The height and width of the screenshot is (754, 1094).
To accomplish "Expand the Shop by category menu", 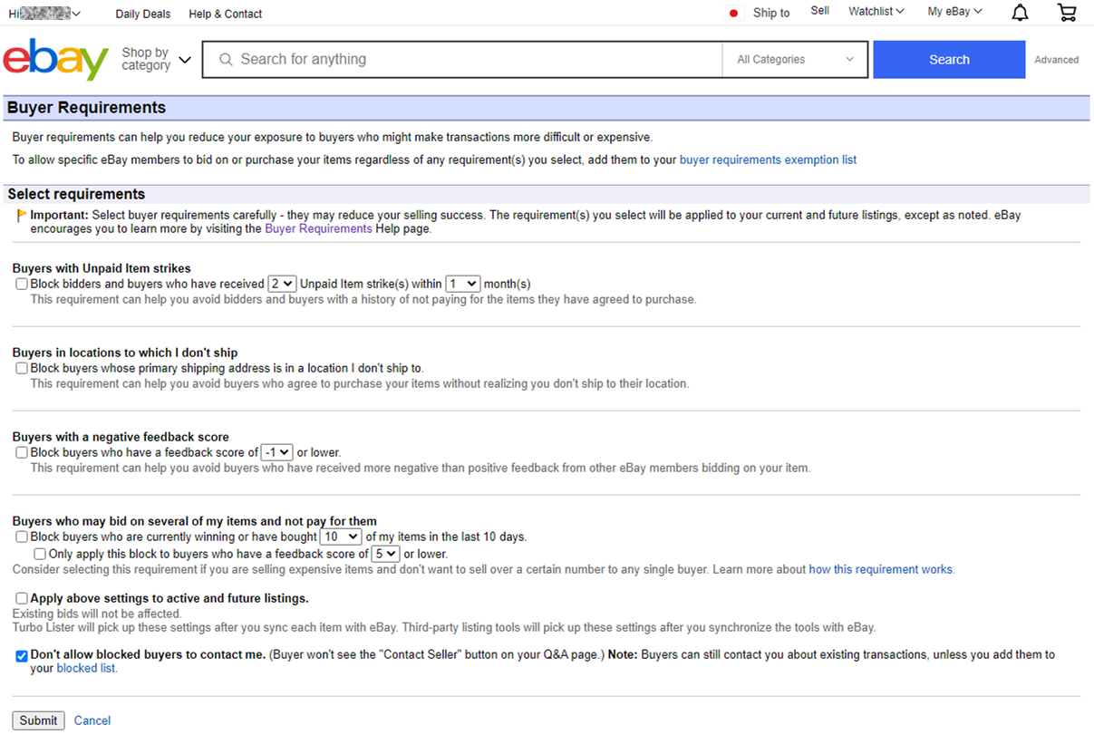I will pyautogui.click(x=156, y=60).
